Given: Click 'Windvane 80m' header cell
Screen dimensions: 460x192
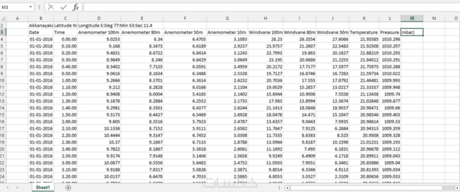Looking at the screenshot, I should coord(300,32).
